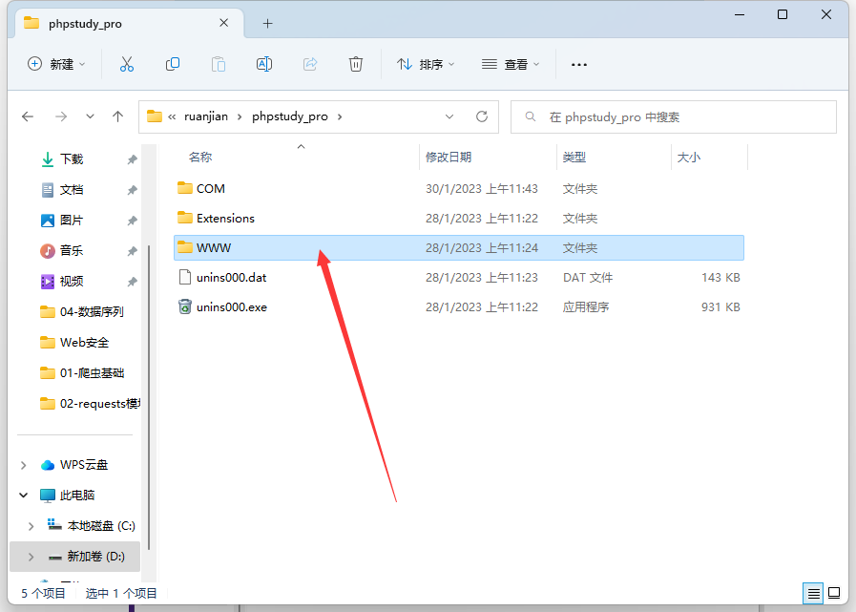The width and height of the screenshot is (856, 612).
Task: Select 文档 in sidebar
Action: pos(72,190)
